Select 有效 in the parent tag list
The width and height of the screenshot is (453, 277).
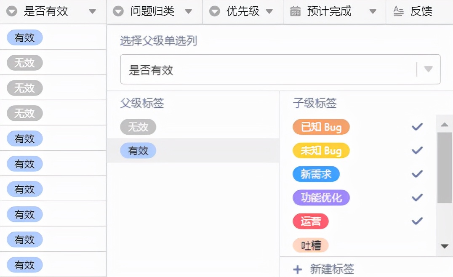(x=138, y=150)
